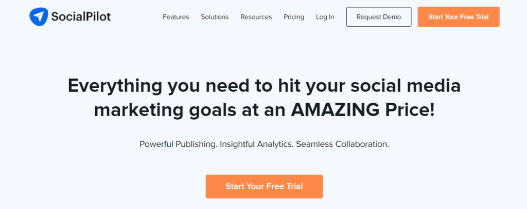The width and height of the screenshot is (527, 209).
Task: Click the Insightful Analytics phrase
Action: 257,145
